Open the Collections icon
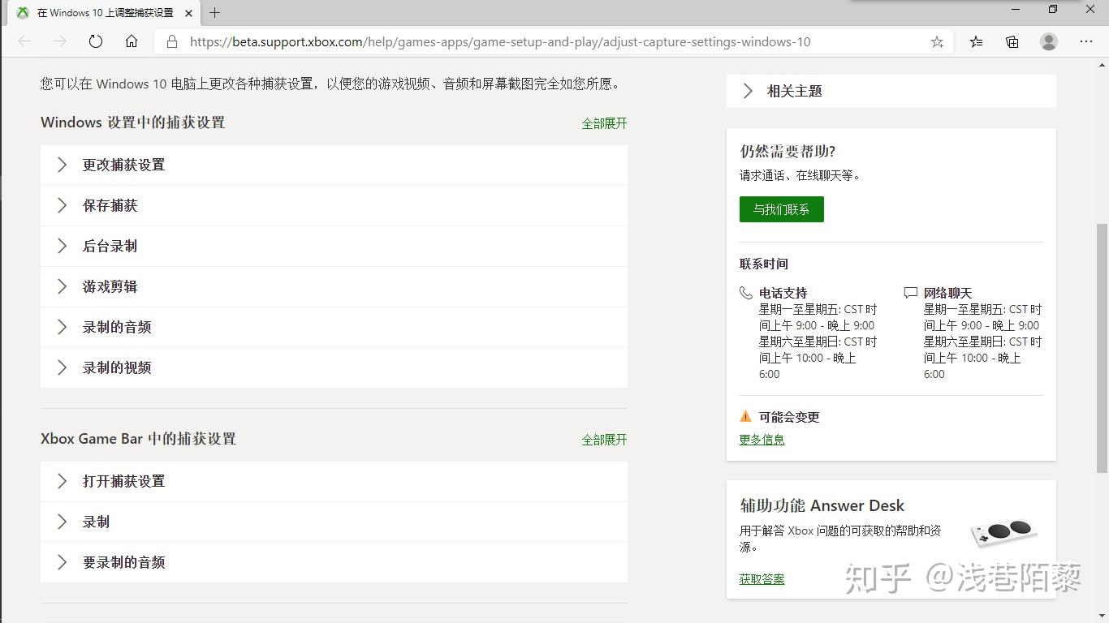The width and height of the screenshot is (1109, 623). coord(1012,41)
